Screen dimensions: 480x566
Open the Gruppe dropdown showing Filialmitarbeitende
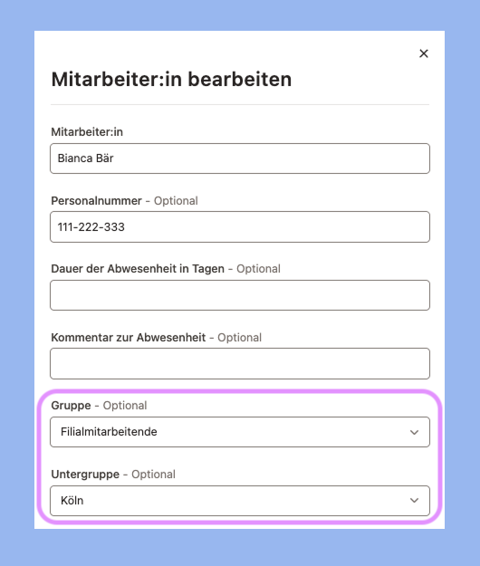point(240,432)
